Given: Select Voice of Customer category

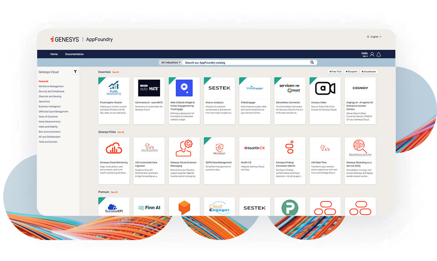Looking at the screenshot, I should click(48, 116).
